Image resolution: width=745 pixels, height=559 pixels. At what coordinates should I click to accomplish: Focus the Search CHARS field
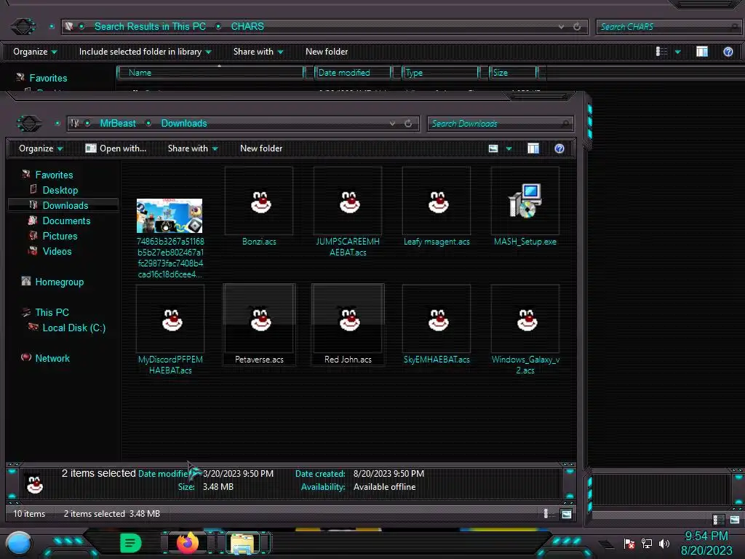[669, 27]
